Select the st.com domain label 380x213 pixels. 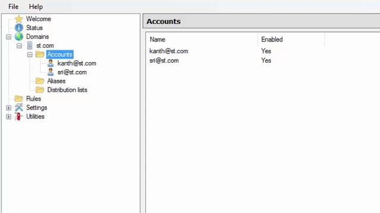pos(45,46)
